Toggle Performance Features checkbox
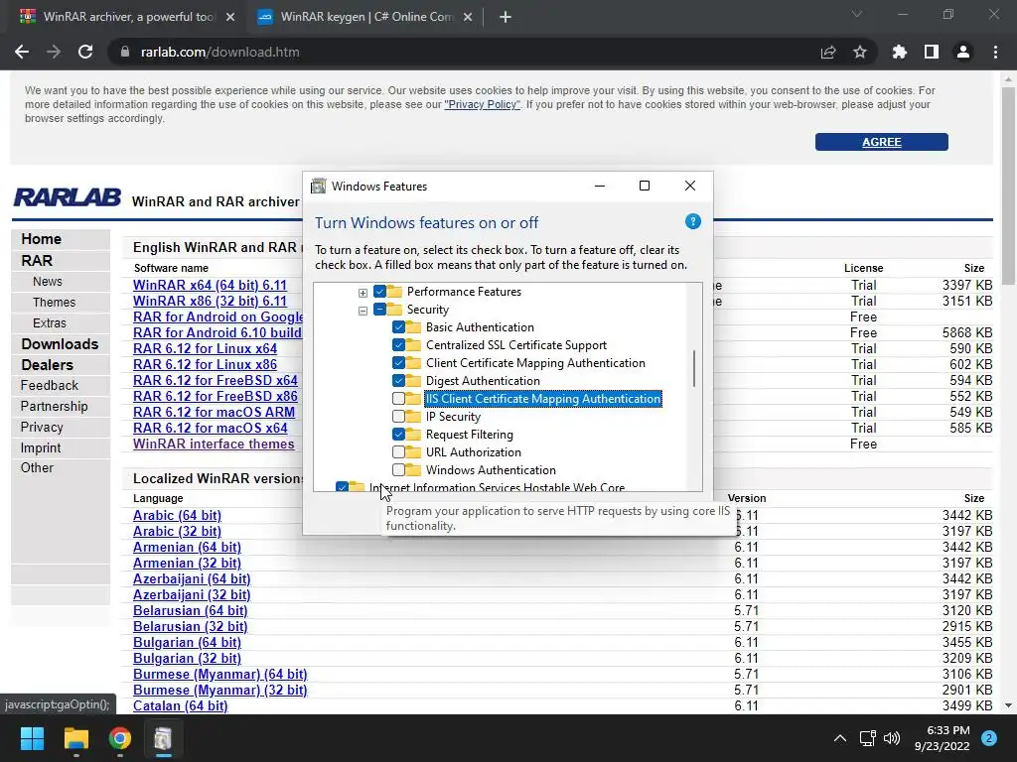The height and width of the screenshot is (762, 1017). (x=380, y=292)
